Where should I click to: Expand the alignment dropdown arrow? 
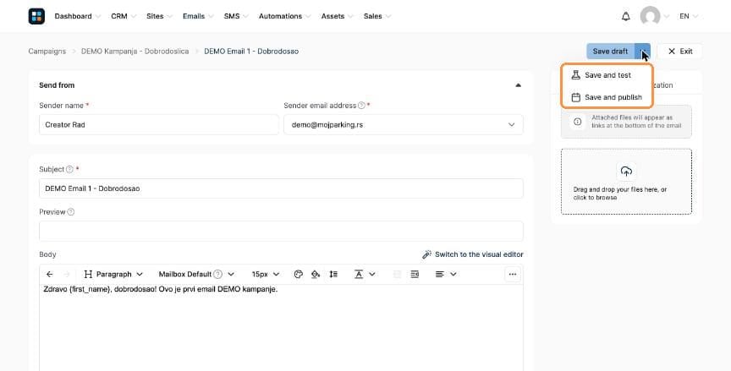pos(453,274)
